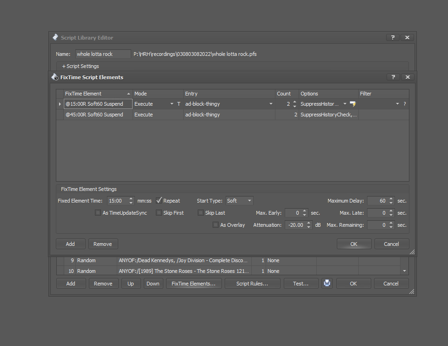Expand the Script Settings section
The image size is (448, 346).
point(80,66)
